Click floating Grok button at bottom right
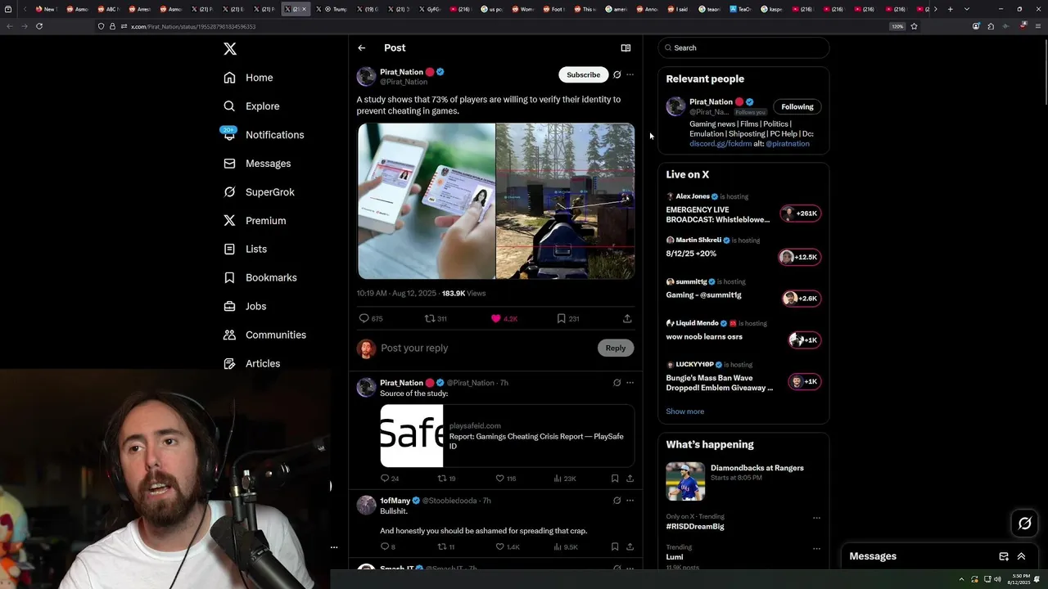The width and height of the screenshot is (1048, 589). click(1024, 524)
